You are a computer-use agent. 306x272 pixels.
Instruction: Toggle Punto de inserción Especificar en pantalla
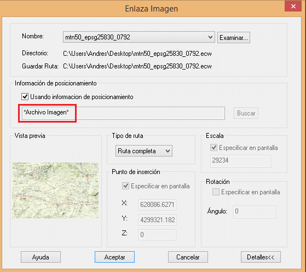[x=126, y=186]
